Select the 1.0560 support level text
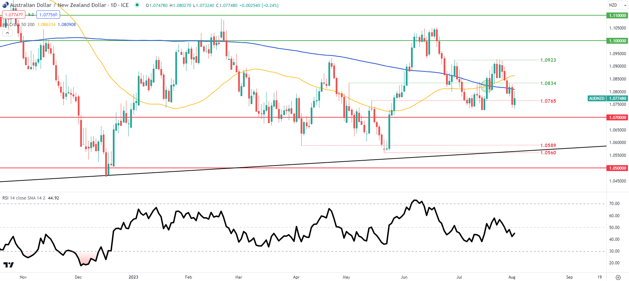629x281 pixels. (x=548, y=153)
